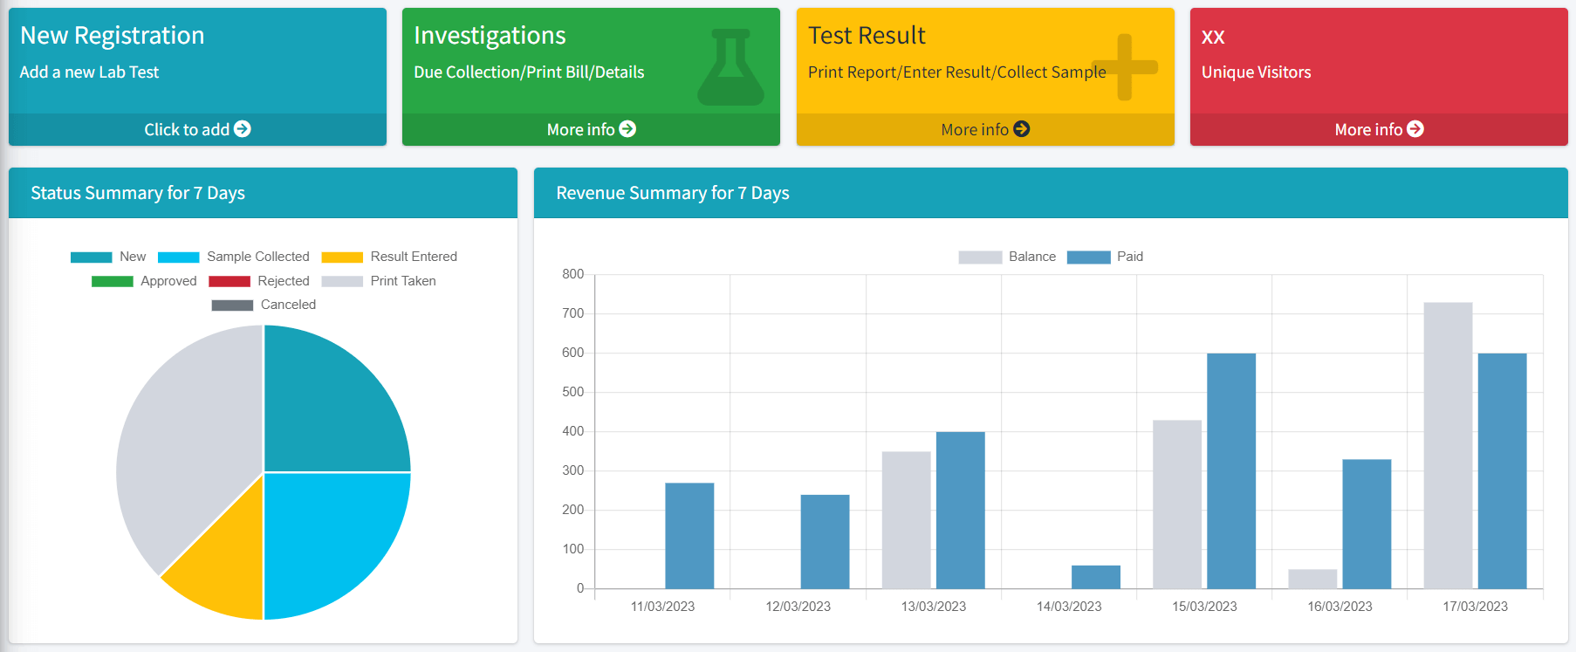Toggle the 'Print Taken' legend swatch
The height and width of the screenshot is (652, 1576).
(342, 281)
